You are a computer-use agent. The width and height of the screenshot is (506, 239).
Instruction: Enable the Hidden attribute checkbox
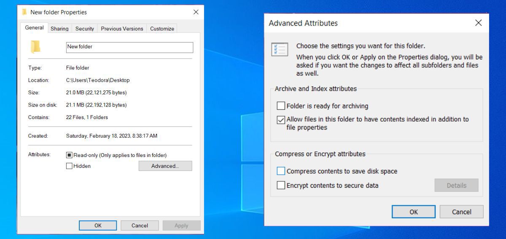tap(69, 166)
